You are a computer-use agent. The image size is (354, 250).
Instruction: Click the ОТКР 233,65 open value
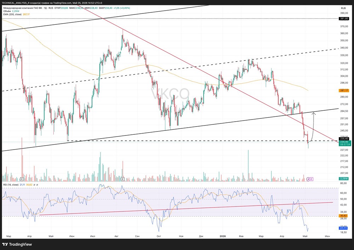pos(61,8)
